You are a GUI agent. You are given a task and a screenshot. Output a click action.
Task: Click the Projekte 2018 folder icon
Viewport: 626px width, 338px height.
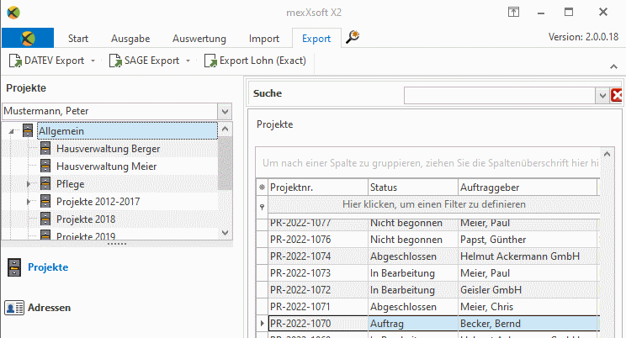tap(45, 219)
